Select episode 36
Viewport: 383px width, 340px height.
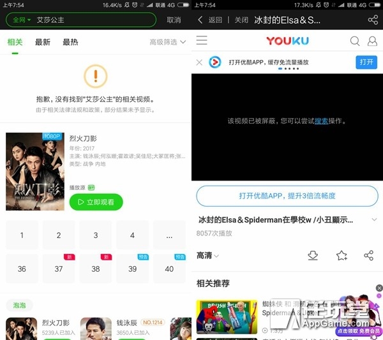[x=22, y=269]
